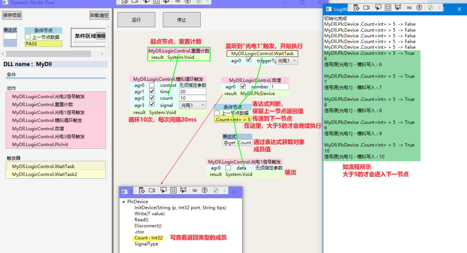
Task: Click the count field showing 10
Action: [192, 98]
